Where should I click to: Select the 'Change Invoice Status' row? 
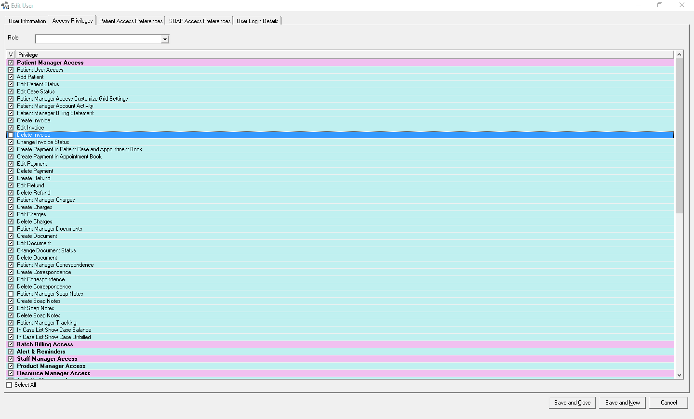[x=340, y=142]
